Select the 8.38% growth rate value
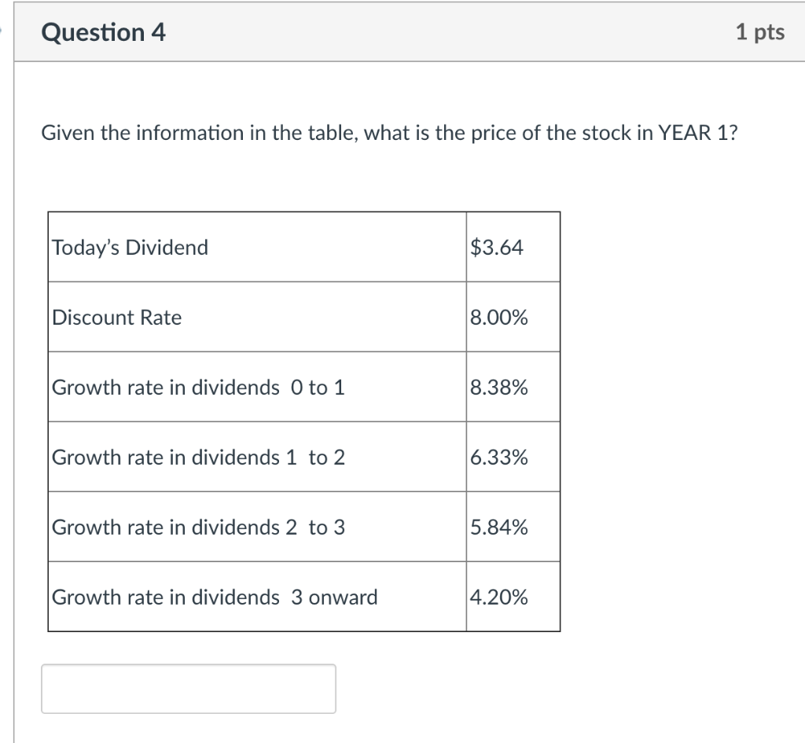 [x=498, y=387]
